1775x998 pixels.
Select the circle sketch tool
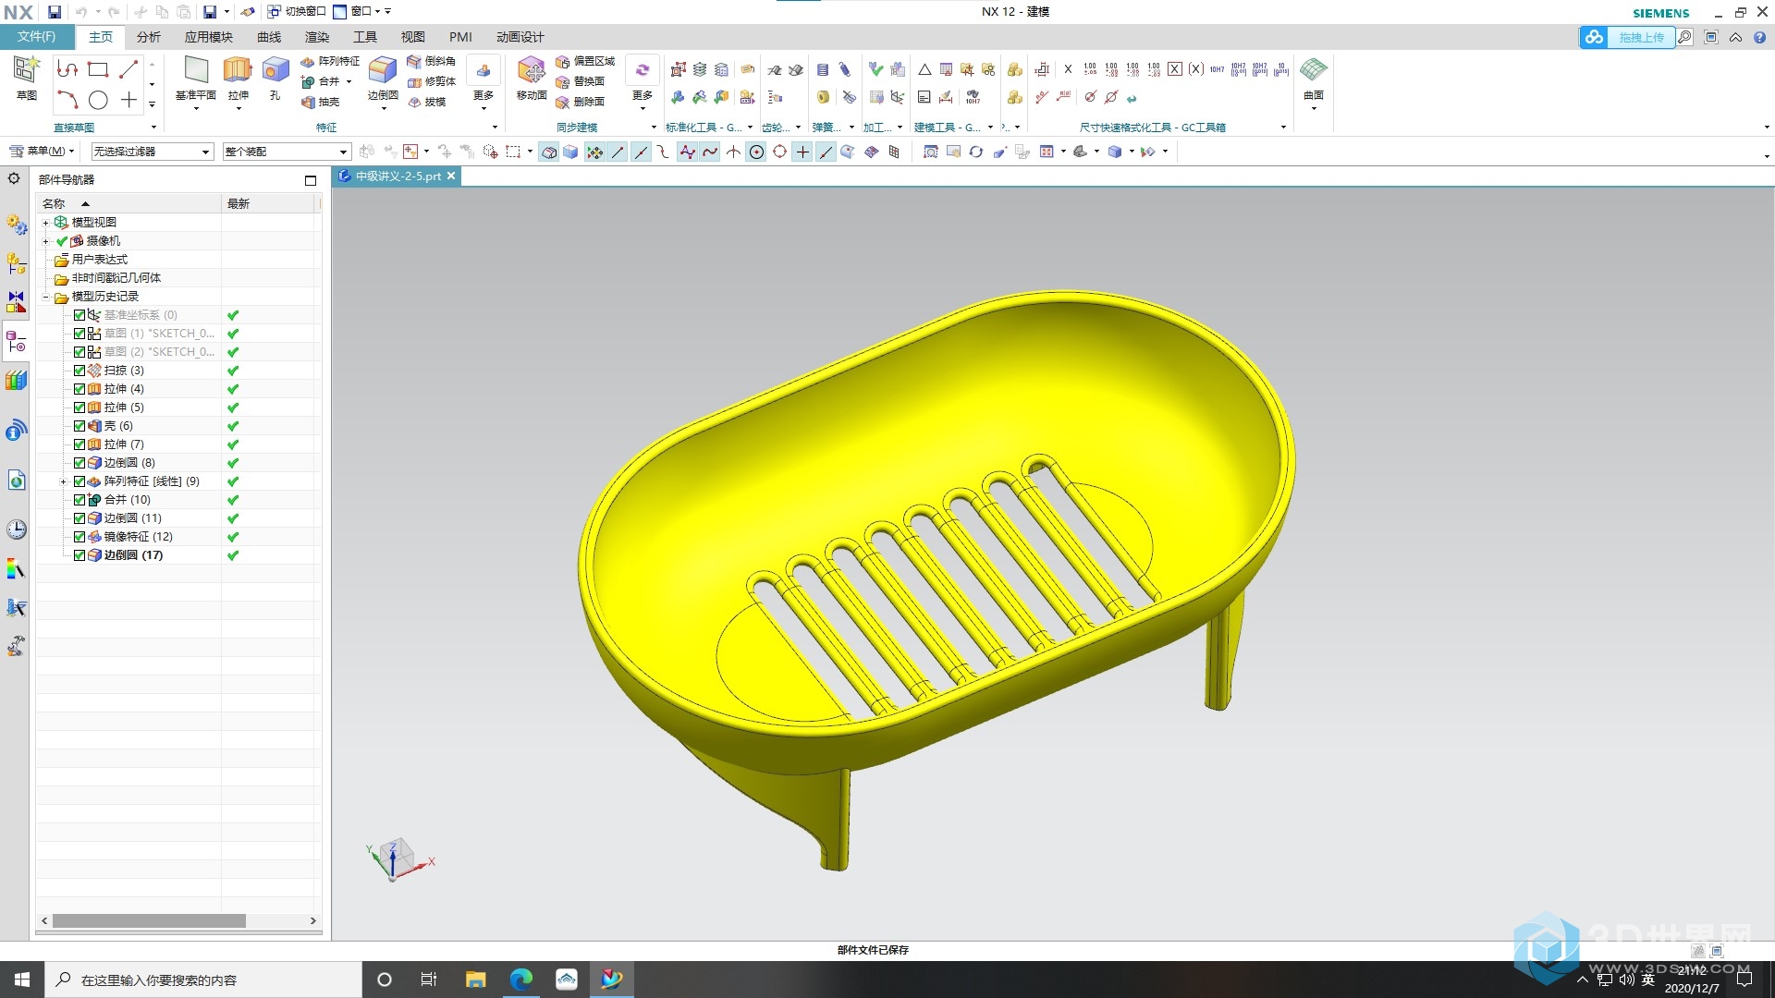pyautogui.click(x=98, y=100)
